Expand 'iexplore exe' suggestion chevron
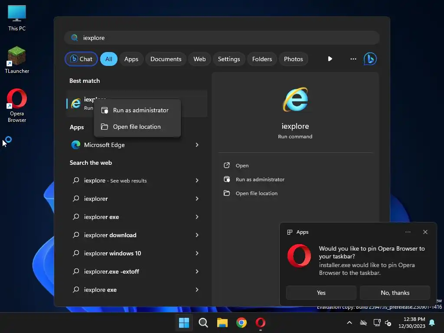Viewport: 444px width, 333px height. tap(197, 289)
